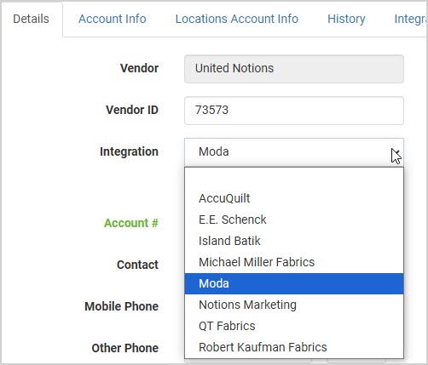Select the highlighted Moda option

tap(294, 283)
